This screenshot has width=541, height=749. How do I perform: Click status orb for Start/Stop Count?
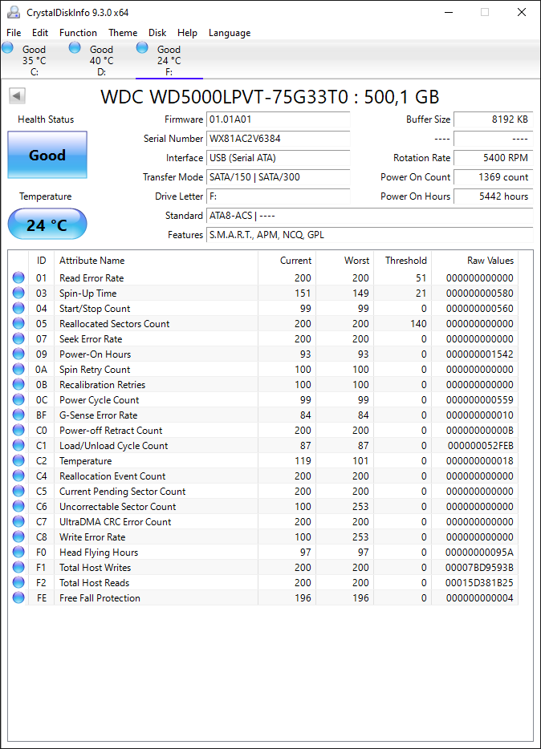click(18, 308)
